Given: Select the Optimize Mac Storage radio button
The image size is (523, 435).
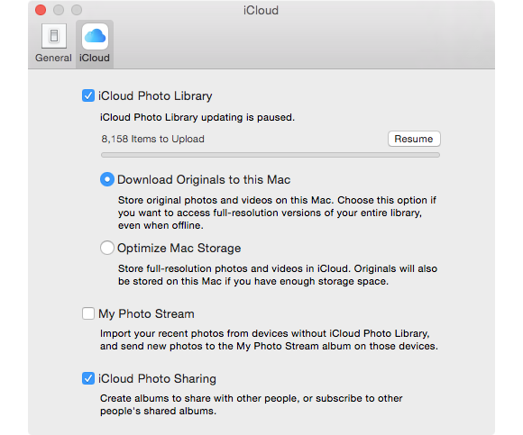Looking at the screenshot, I should pyautogui.click(x=107, y=248).
